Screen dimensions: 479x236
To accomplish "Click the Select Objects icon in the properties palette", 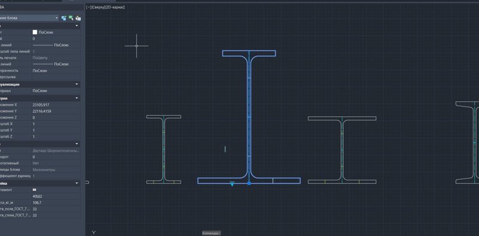I will 71,18.
